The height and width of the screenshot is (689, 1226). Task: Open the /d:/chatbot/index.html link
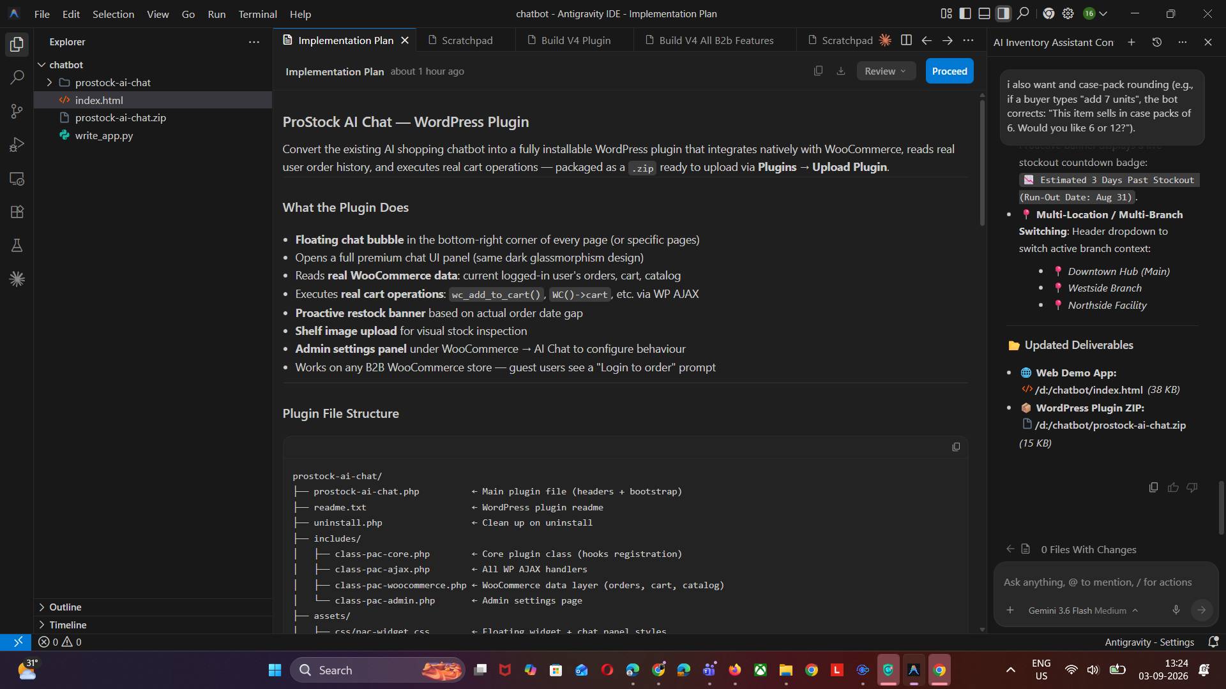click(x=1088, y=390)
